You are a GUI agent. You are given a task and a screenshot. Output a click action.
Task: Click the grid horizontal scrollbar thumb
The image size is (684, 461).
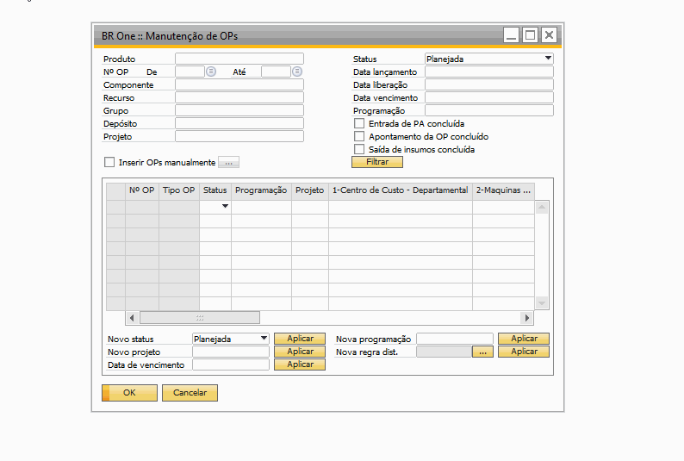tap(199, 318)
